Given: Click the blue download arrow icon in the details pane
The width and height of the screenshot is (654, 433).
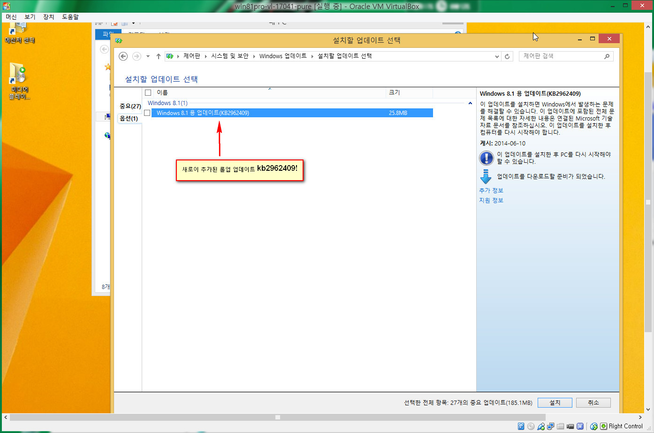Looking at the screenshot, I should point(486,177).
